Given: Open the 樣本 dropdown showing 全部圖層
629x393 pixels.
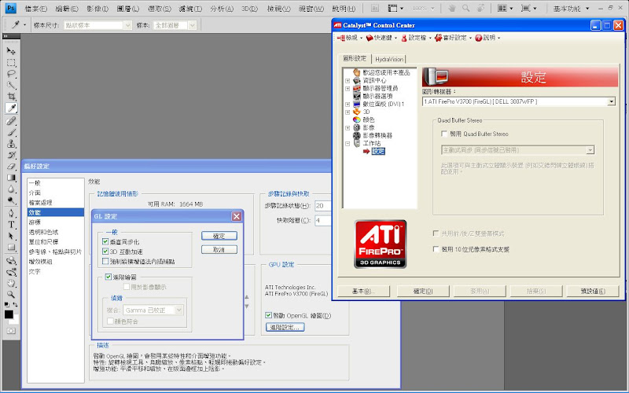Looking at the screenshot, I should coord(175,25).
